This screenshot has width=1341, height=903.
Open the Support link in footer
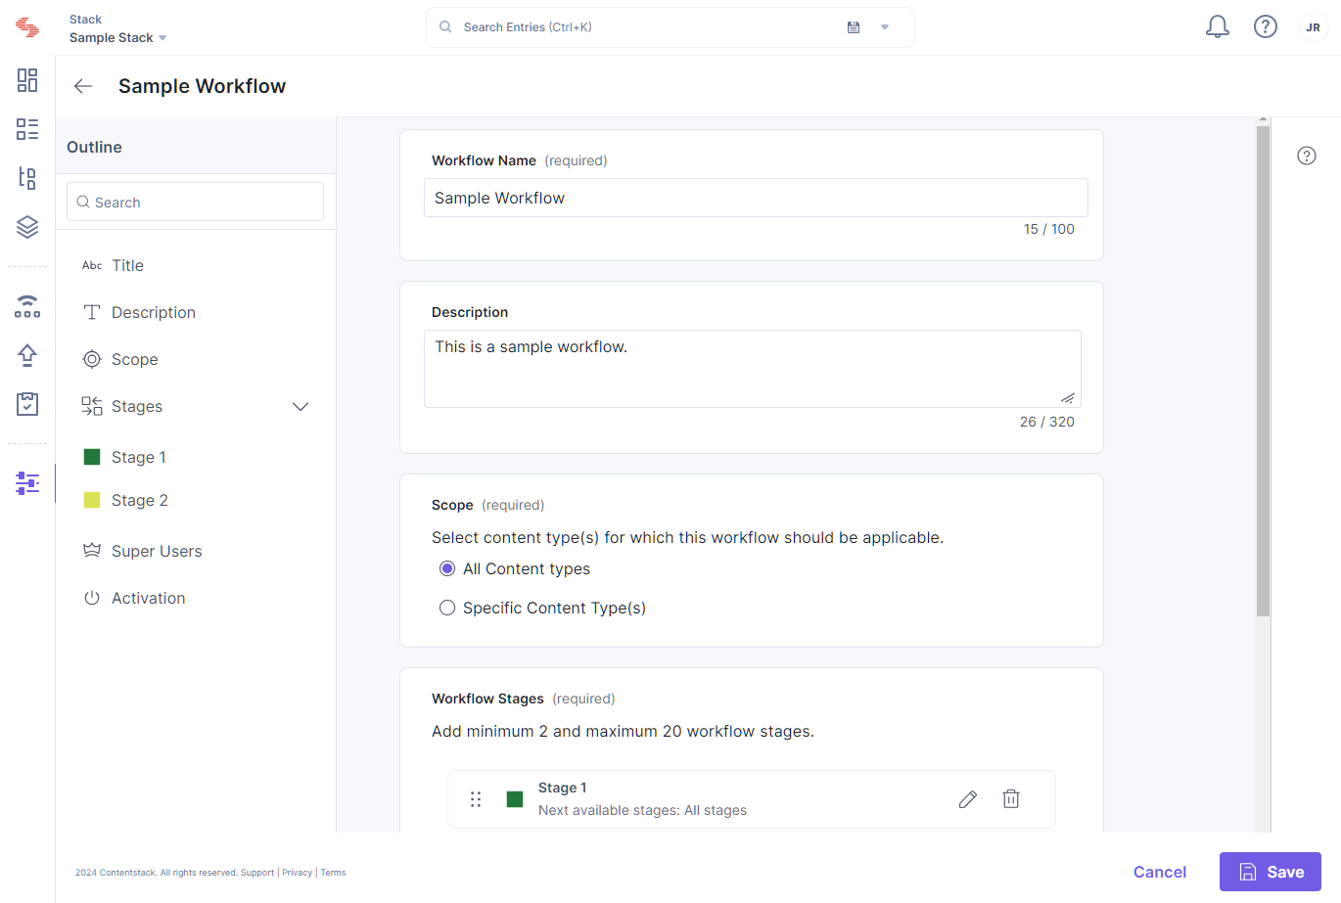[x=257, y=873]
